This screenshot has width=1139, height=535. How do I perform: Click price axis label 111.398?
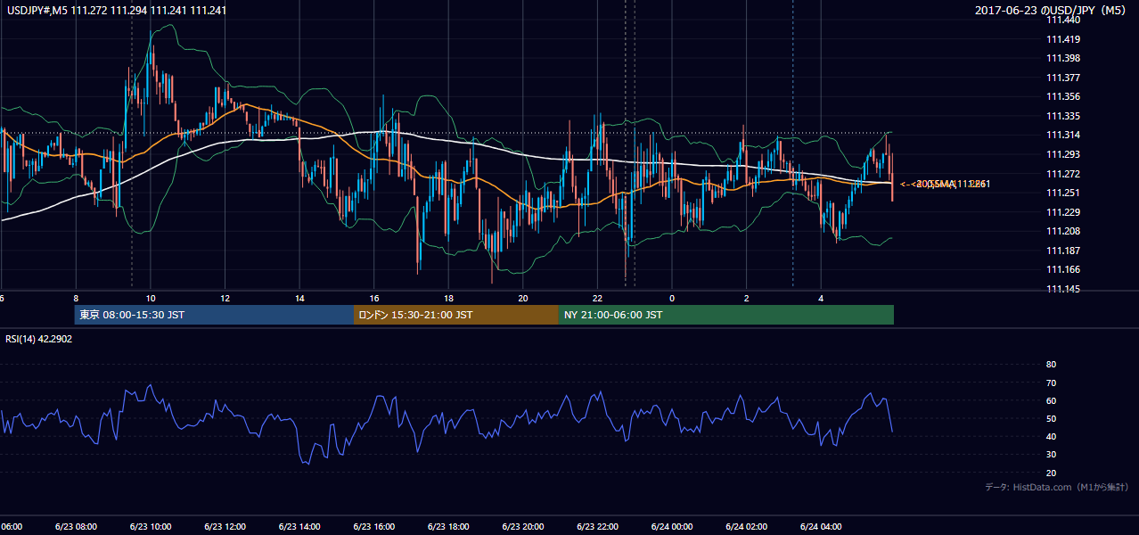[x=1063, y=58]
